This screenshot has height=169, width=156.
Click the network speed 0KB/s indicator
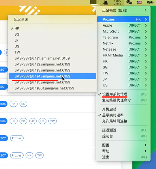pos(117,2)
